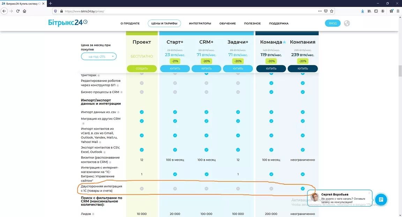Click info icon next to Импорт данных из .csv
Screen dimensions: 402x217
click(x=118, y=112)
